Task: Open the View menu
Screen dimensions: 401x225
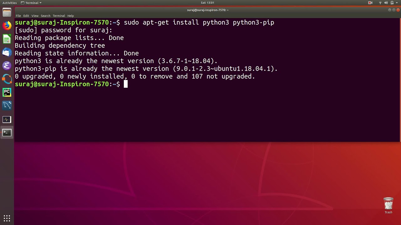Action: (35, 16)
